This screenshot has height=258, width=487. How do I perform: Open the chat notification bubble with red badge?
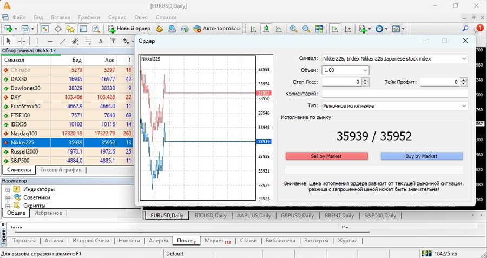coord(478,29)
